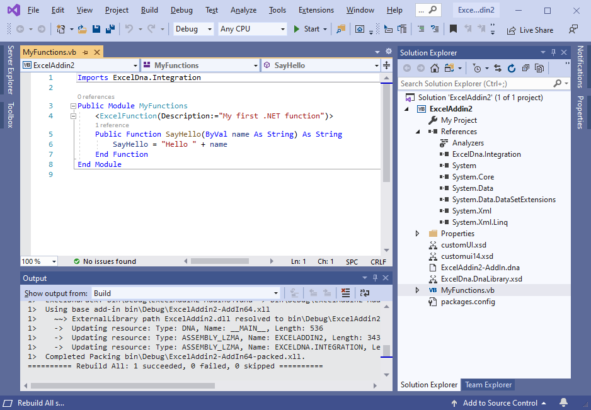Open the Analyze menu

pos(243,10)
